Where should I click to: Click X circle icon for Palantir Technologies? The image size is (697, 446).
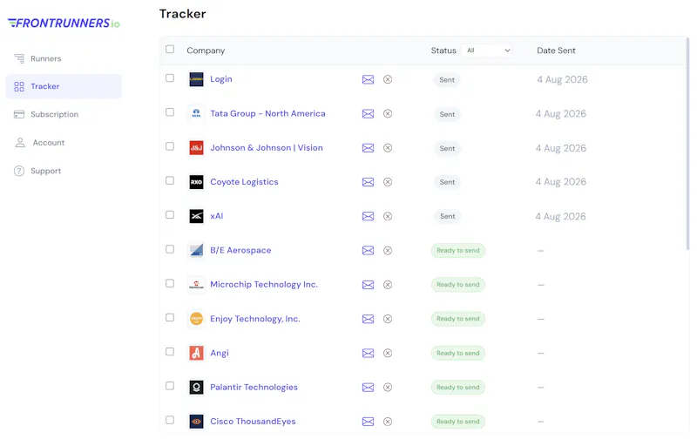(x=388, y=388)
